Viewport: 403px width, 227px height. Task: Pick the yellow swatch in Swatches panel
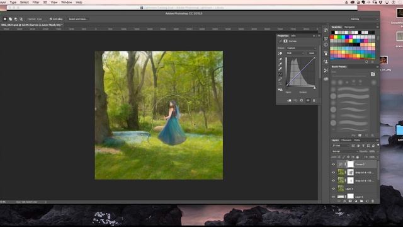(336, 37)
